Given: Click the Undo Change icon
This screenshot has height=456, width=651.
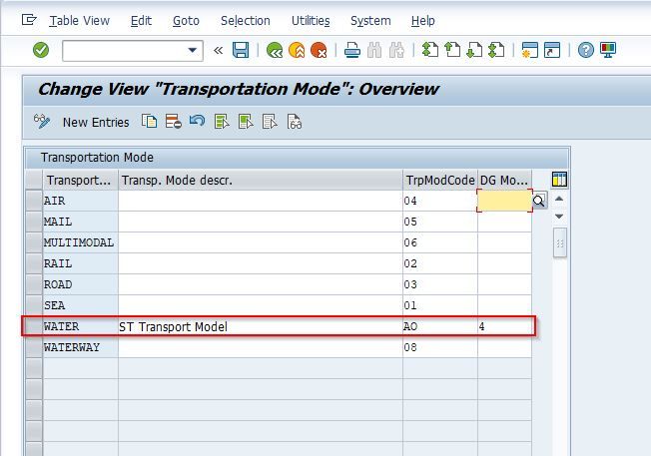Looking at the screenshot, I should 198,121.
